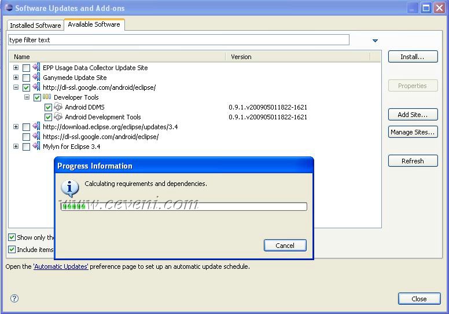449x314 pixels.
Task: Check the Mylyn for Eclipse 3.4 checkbox
Action: pos(26,147)
